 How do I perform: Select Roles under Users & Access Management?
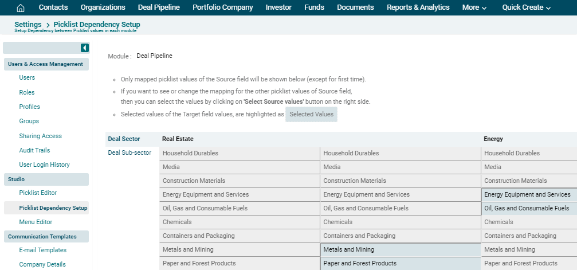pyautogui.click(x=27, y=92)
